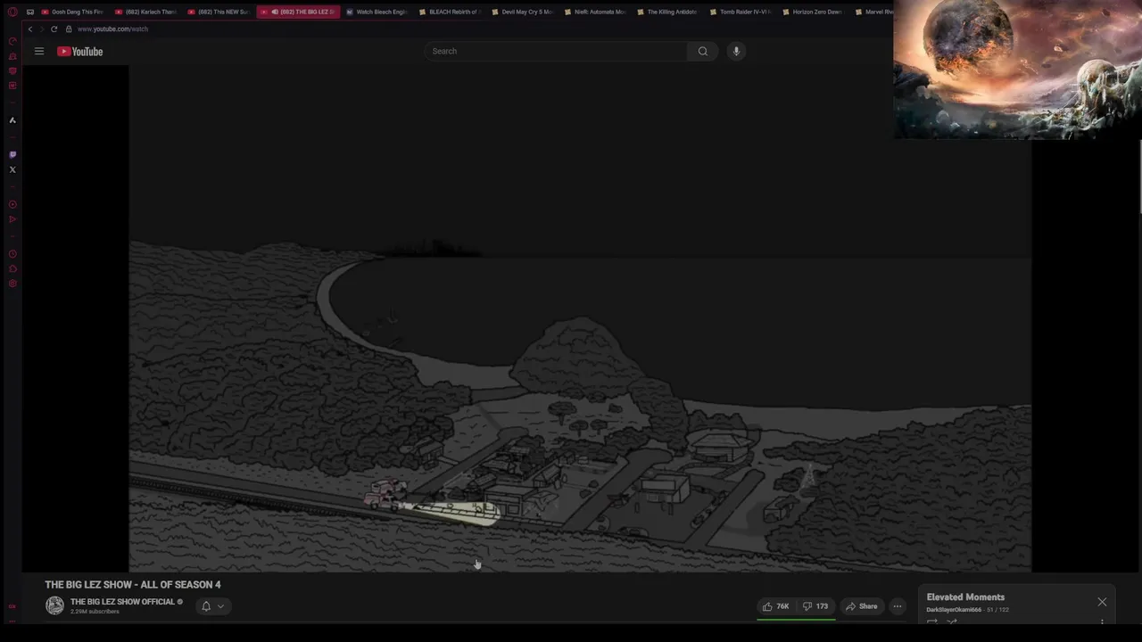Viewport: 1142px width, 642px height.
Task: Open X (Twitter) from the sidebar
Action: pyautogui.click(x=12, y=169)
